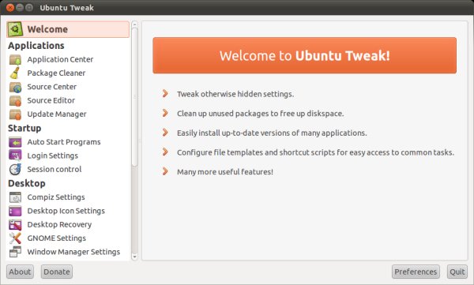The height and width of the screenshot is (285, 474).
Task: Open Session control clock icon
Action: (x=15, y=169)
